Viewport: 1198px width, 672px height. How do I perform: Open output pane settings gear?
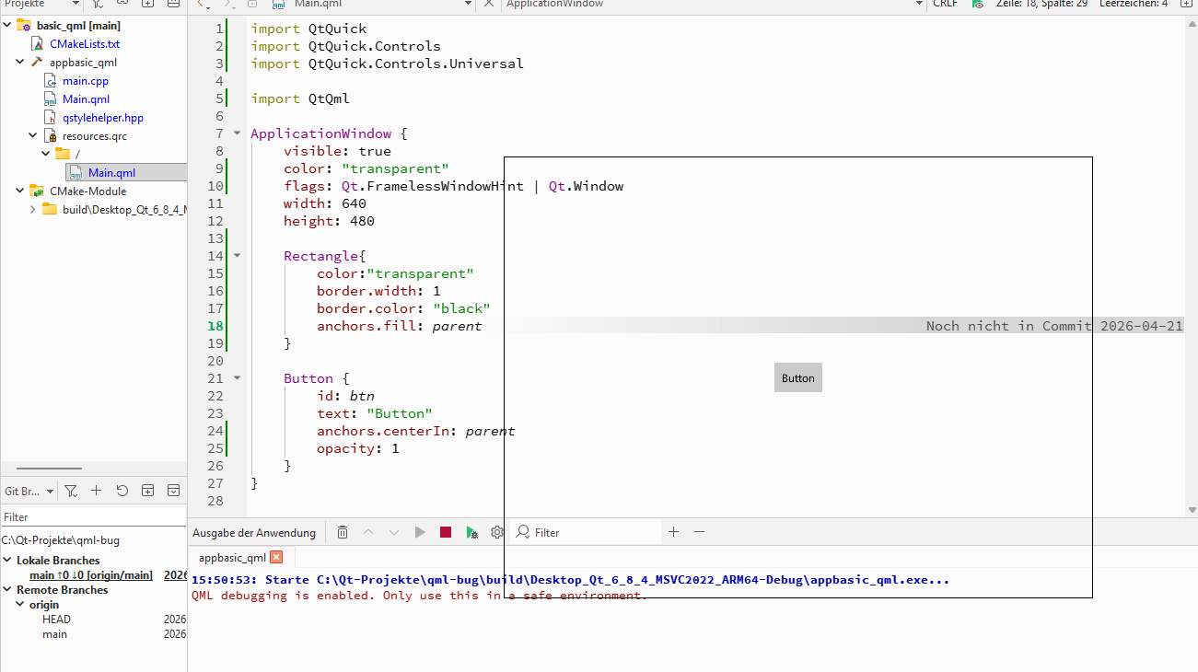tap(497, 532)
